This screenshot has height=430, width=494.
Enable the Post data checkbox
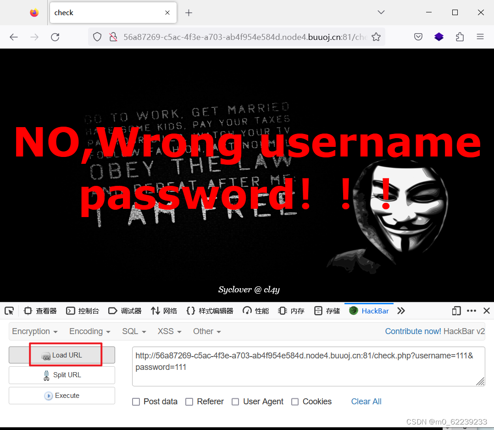point(136,402)
